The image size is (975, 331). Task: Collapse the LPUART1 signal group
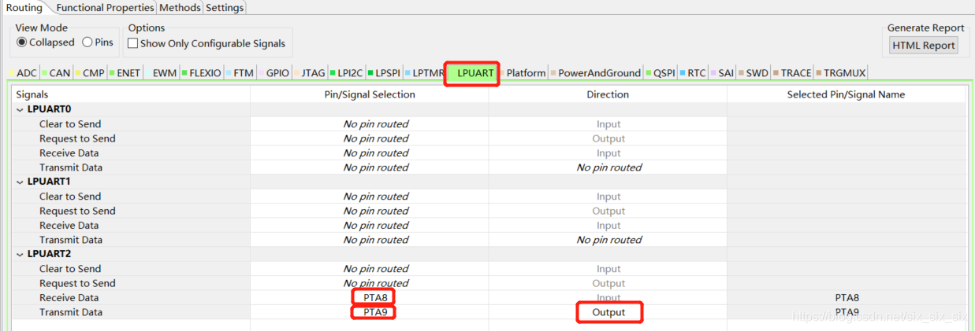pos(20,182)
